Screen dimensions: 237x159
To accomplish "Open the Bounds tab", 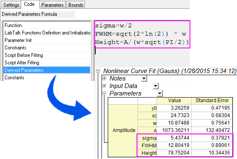I will (76, 5).
